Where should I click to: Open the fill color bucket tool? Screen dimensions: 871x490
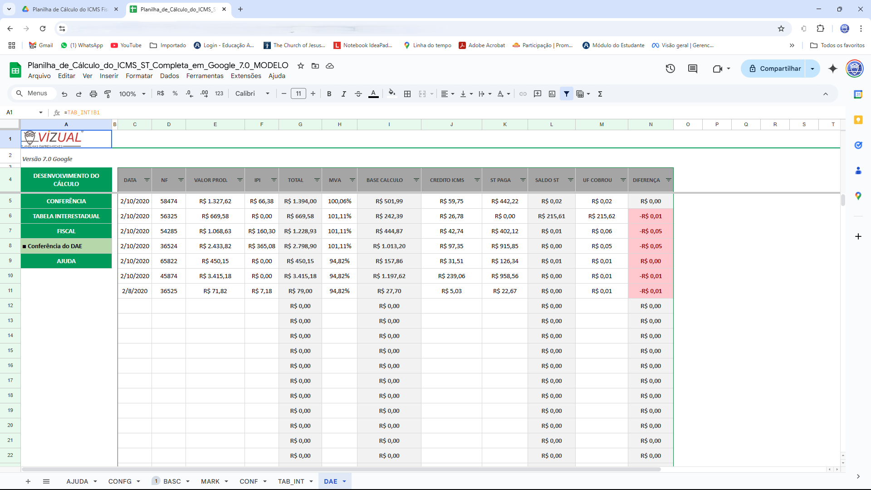[x=392, y=93]
